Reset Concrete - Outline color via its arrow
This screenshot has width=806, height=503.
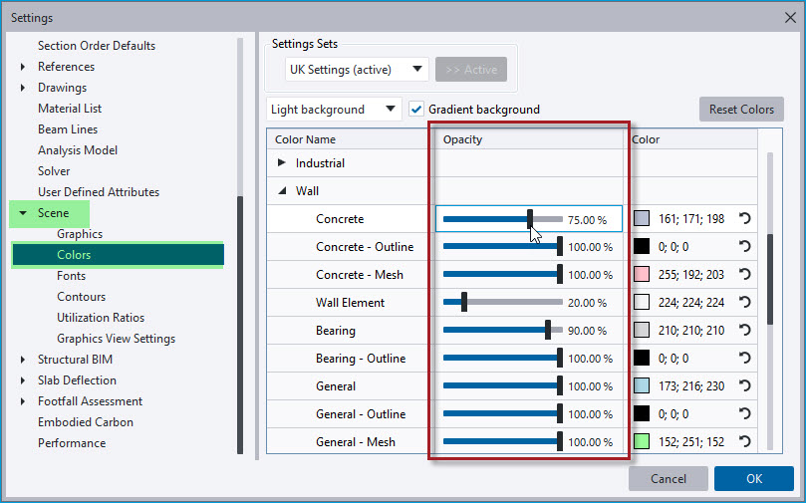click(745, 247)
